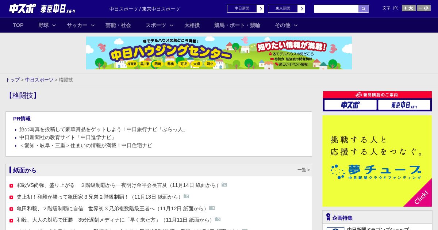Click the 格闘技 breadcrumb text
Image resolution: width=438 pixels, height=230 pixels.
(x=66, y=80)
